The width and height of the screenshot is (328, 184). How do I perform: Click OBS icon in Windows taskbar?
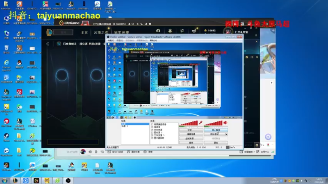[68, 180]
